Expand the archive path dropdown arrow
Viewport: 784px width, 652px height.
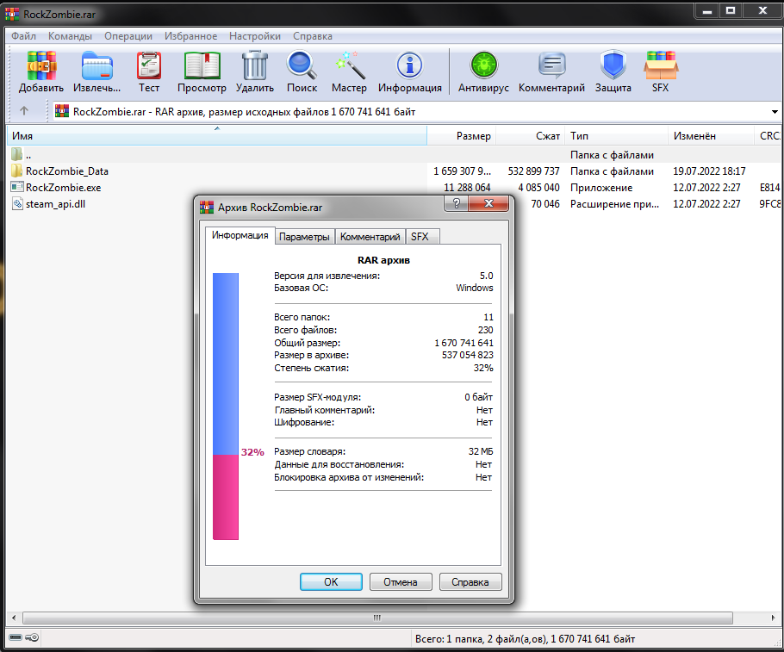pyautogui.click(x=775, y=111)
